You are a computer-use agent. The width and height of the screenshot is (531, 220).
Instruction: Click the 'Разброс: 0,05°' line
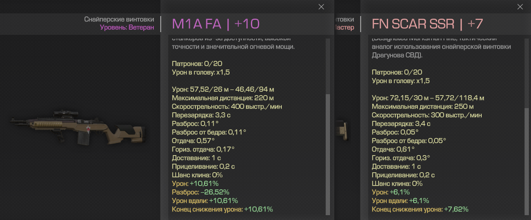[395, 132]
